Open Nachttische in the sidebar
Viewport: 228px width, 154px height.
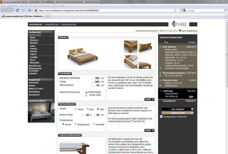[35, 66]
